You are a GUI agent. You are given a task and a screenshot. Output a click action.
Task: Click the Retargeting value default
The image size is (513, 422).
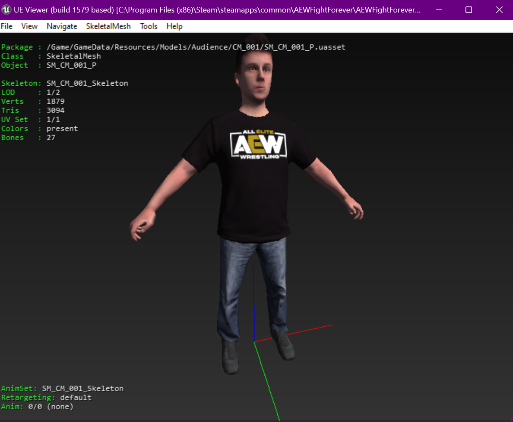point(76,397)
